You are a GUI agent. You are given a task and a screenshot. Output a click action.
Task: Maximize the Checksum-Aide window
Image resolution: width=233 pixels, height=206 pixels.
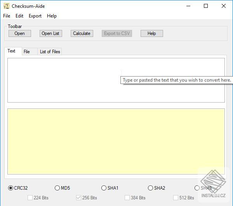click(206, 6)
